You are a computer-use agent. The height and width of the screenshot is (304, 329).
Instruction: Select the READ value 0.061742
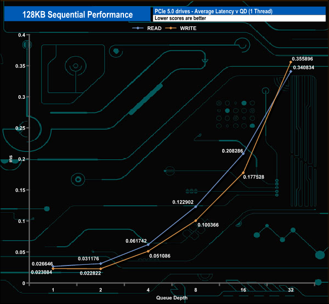click(x=136, y=241)
